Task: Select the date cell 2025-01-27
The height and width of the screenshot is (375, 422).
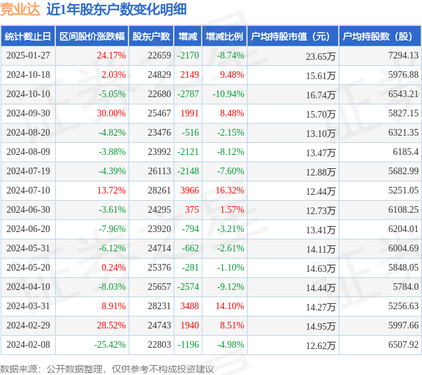Action: pos(28,55)
